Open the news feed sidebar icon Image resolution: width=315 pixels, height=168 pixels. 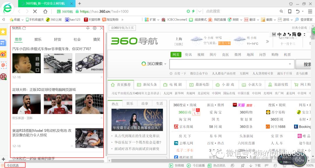click(3, 43)
